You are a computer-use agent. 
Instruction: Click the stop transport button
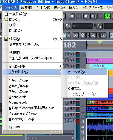pyautogui.click(x=79, y=16)
